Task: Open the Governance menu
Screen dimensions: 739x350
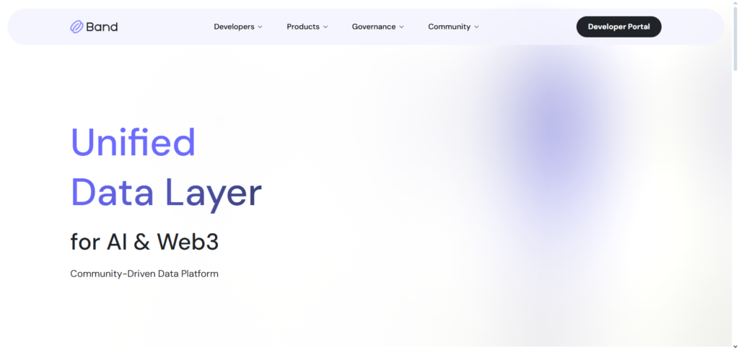Action: click(374, 27)
